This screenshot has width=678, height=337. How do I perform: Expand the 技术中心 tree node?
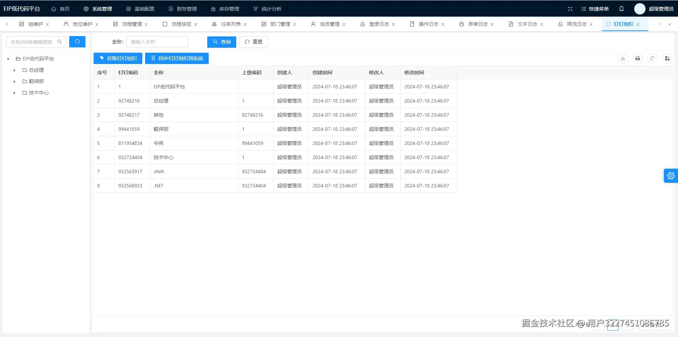point(14,93)
